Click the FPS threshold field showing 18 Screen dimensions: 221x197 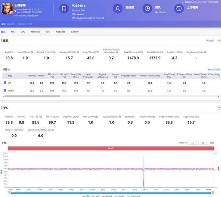(192, 142)
